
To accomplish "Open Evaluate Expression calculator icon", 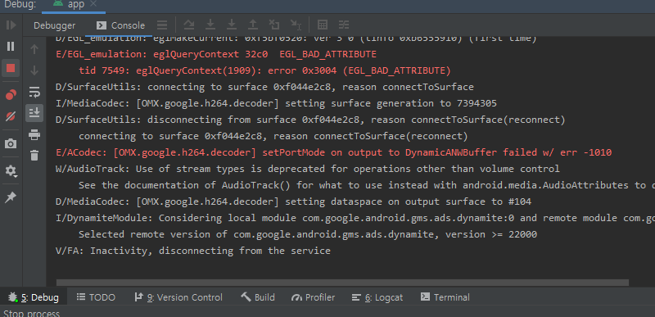I will pyautogui.click(x=323, y=25).
